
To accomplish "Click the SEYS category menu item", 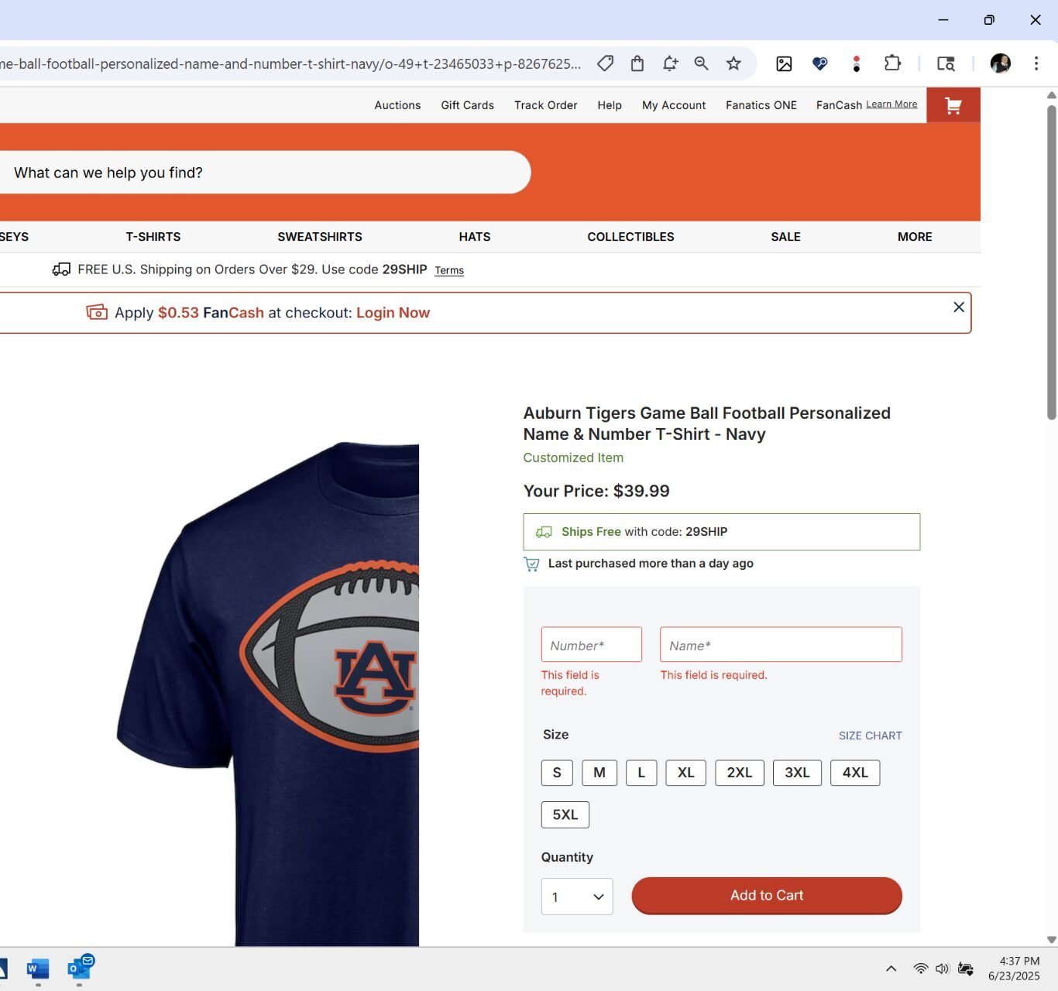I will coord(14,237).
